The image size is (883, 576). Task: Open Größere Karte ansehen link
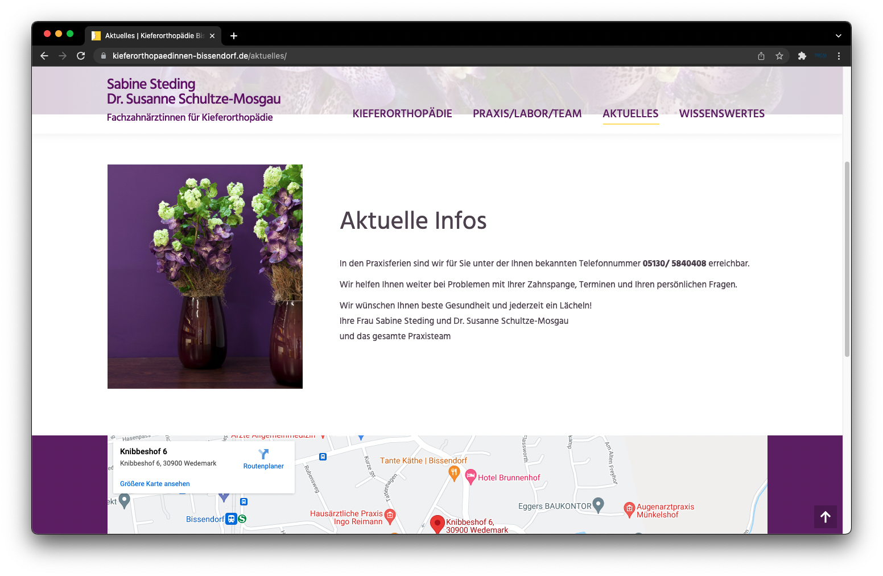(155, 484)
